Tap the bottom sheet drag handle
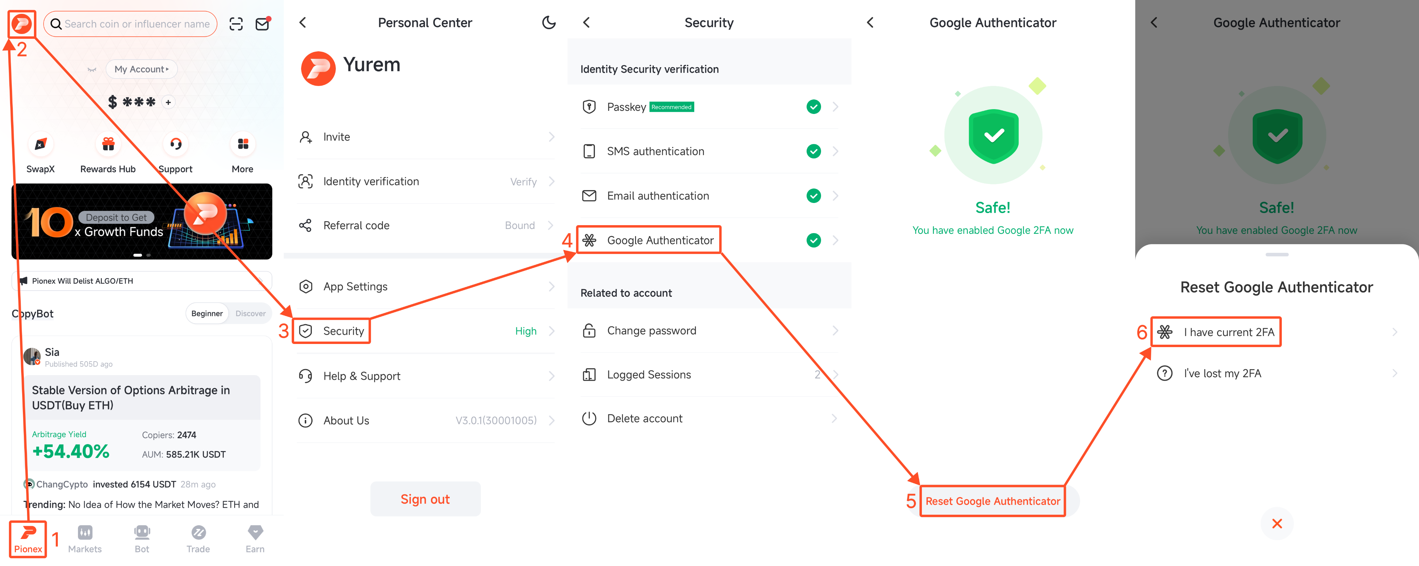Screen dimensions: 1419x566 [1277, 254]
